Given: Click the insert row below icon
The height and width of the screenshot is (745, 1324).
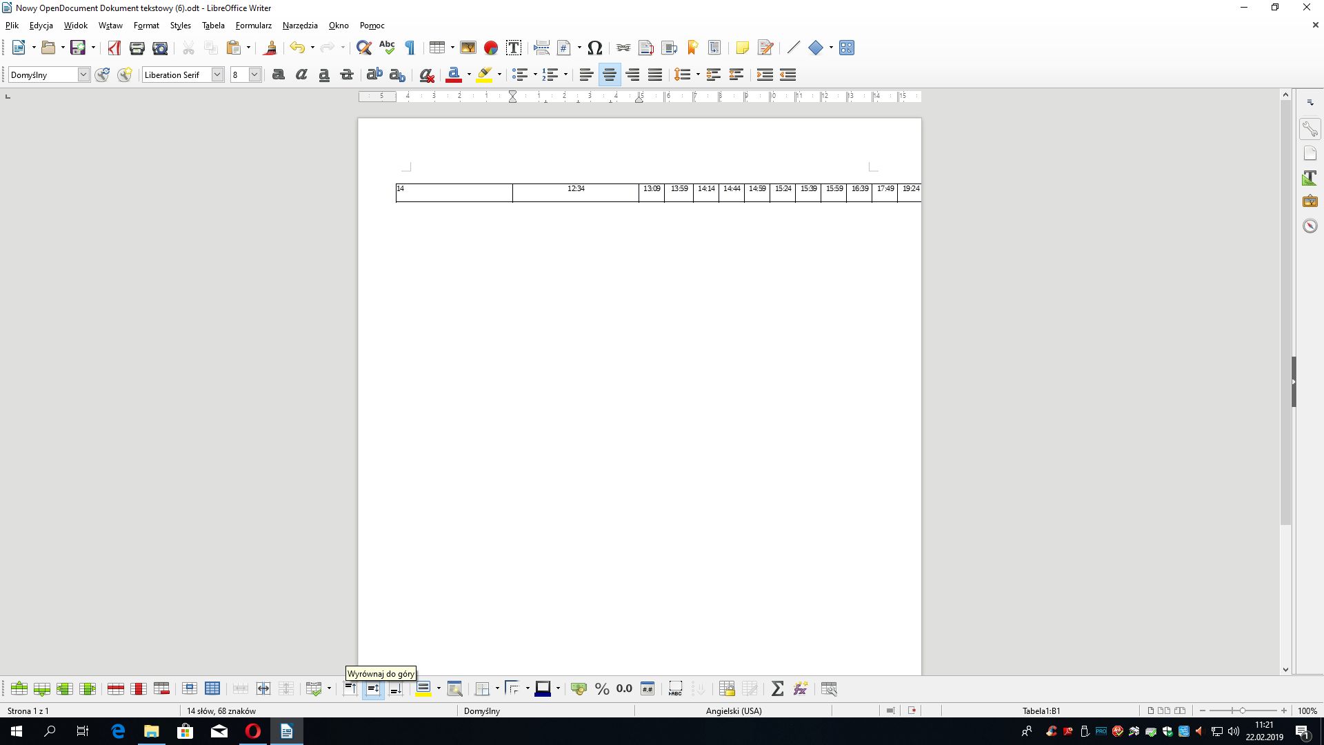Looking at the screenshot, I should point(42,688).
